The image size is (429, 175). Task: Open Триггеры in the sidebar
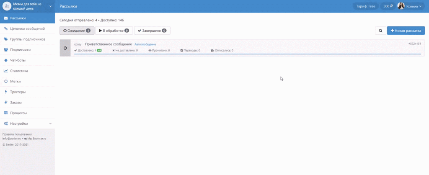click(x=18, y=92)
